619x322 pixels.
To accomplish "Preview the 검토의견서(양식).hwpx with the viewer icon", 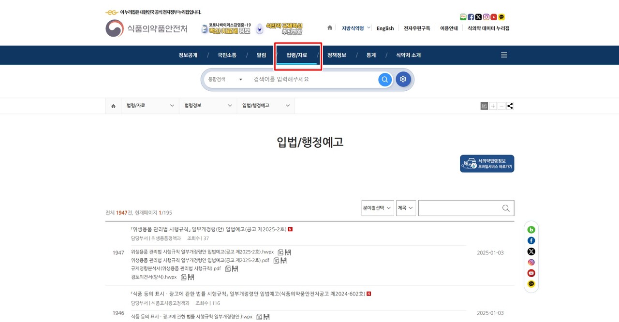I will click(184, 277).
